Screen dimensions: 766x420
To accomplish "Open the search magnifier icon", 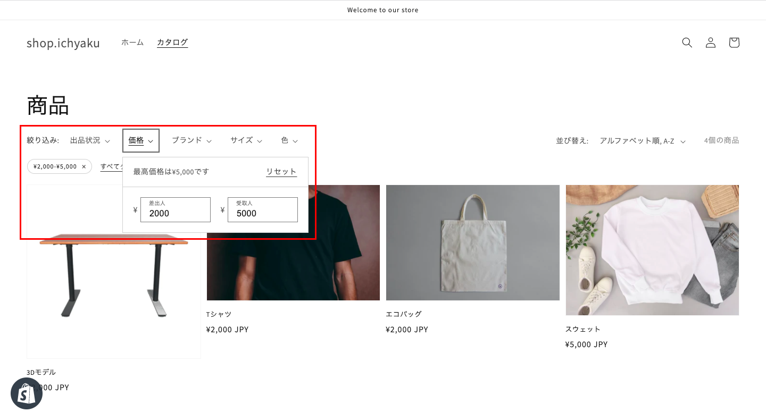I will point(687,43).
